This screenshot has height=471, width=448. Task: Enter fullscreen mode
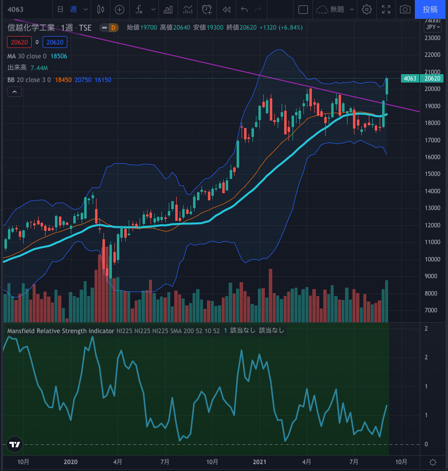click(386, 9)
